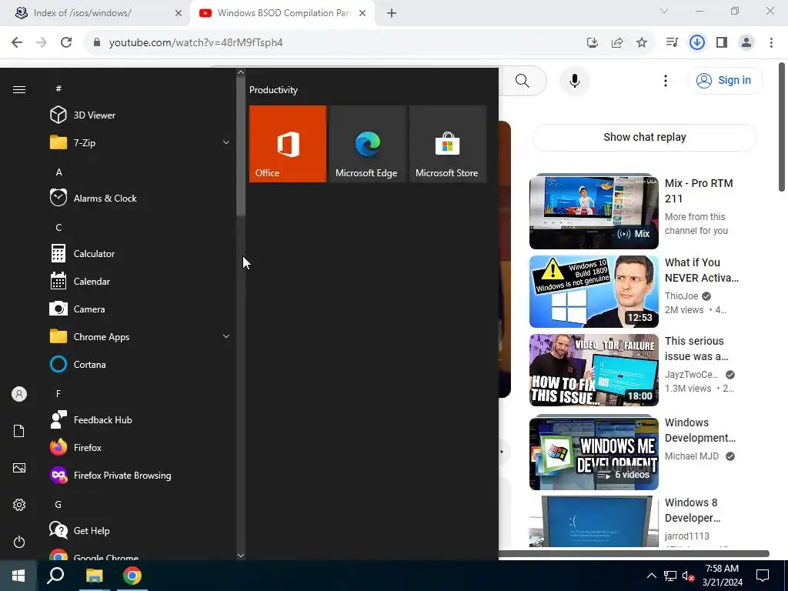The width and height of the screenshot is (788, 591).
Task: Click the 'C' letter group header
Action: coord(58,227)
